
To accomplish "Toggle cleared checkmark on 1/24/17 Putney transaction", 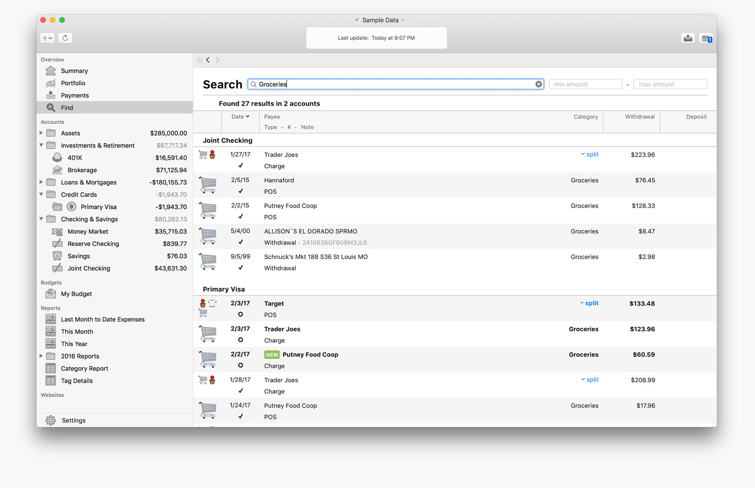I will (x=241, y=416).
